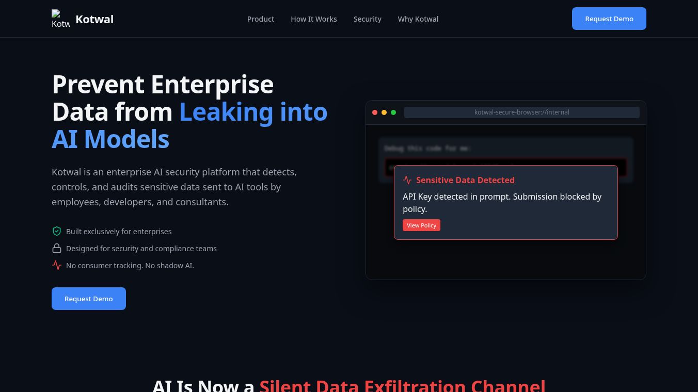Click the Kotwal brand name
This screenshot has width=698, height=392.
[x=94, y=19]
